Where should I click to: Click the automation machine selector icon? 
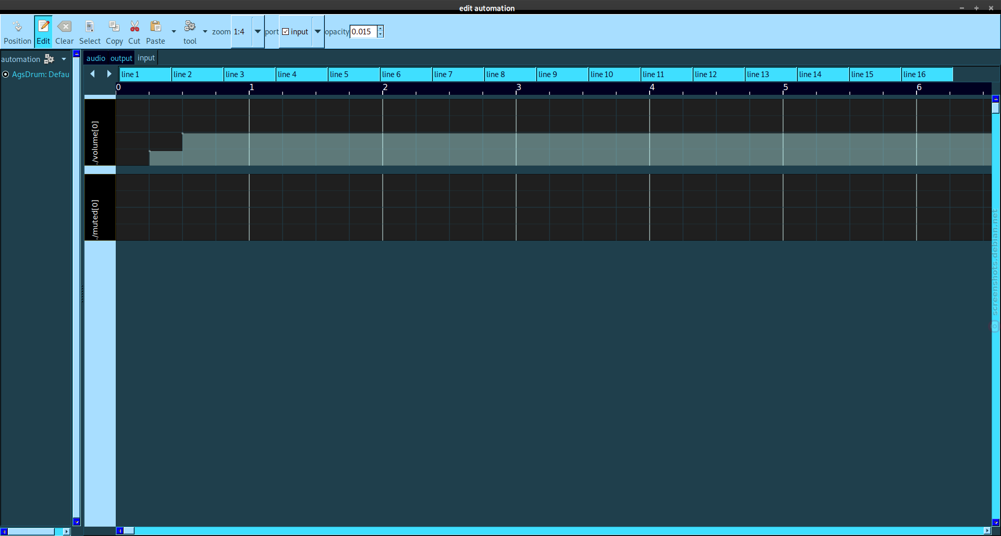[x=50, y=59]
